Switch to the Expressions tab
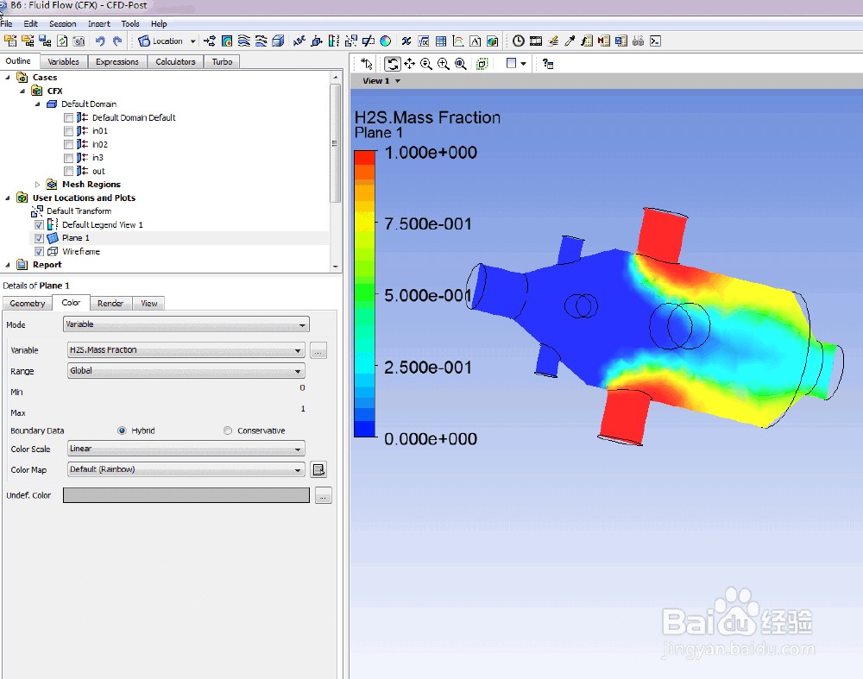The image size is (863, 679). 117,61
